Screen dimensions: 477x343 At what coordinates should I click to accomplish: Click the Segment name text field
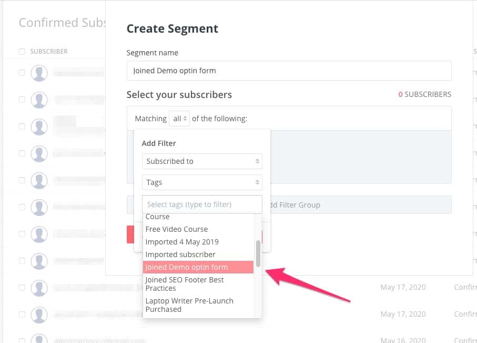pos(289,71)
